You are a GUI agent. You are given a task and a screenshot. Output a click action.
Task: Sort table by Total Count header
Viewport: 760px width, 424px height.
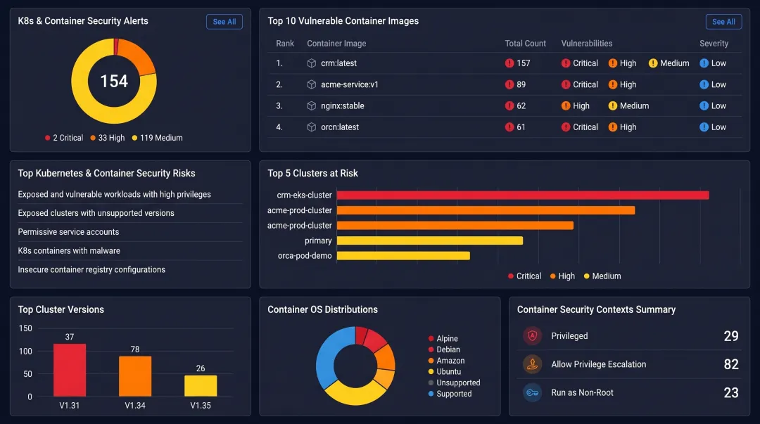point(526,44)
